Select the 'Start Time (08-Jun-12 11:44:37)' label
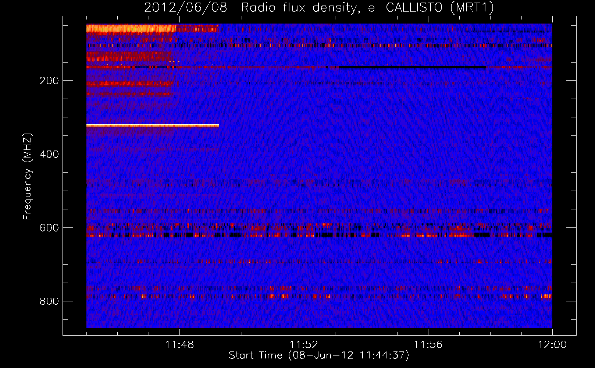Image resolution: width=595 pixels, height=368 pixels. pos(319,355)
